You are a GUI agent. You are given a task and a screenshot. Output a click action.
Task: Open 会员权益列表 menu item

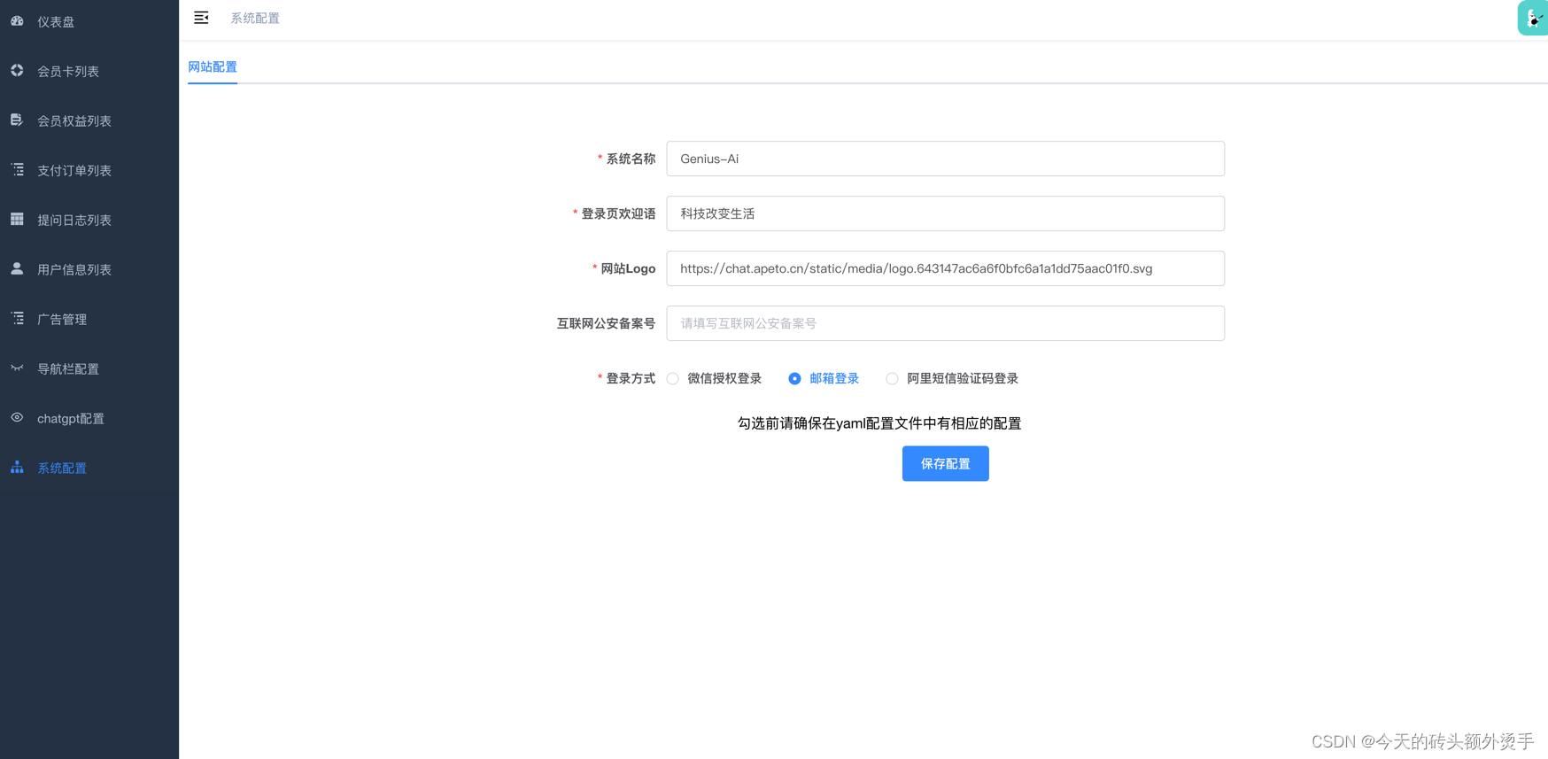coord(89,120)
